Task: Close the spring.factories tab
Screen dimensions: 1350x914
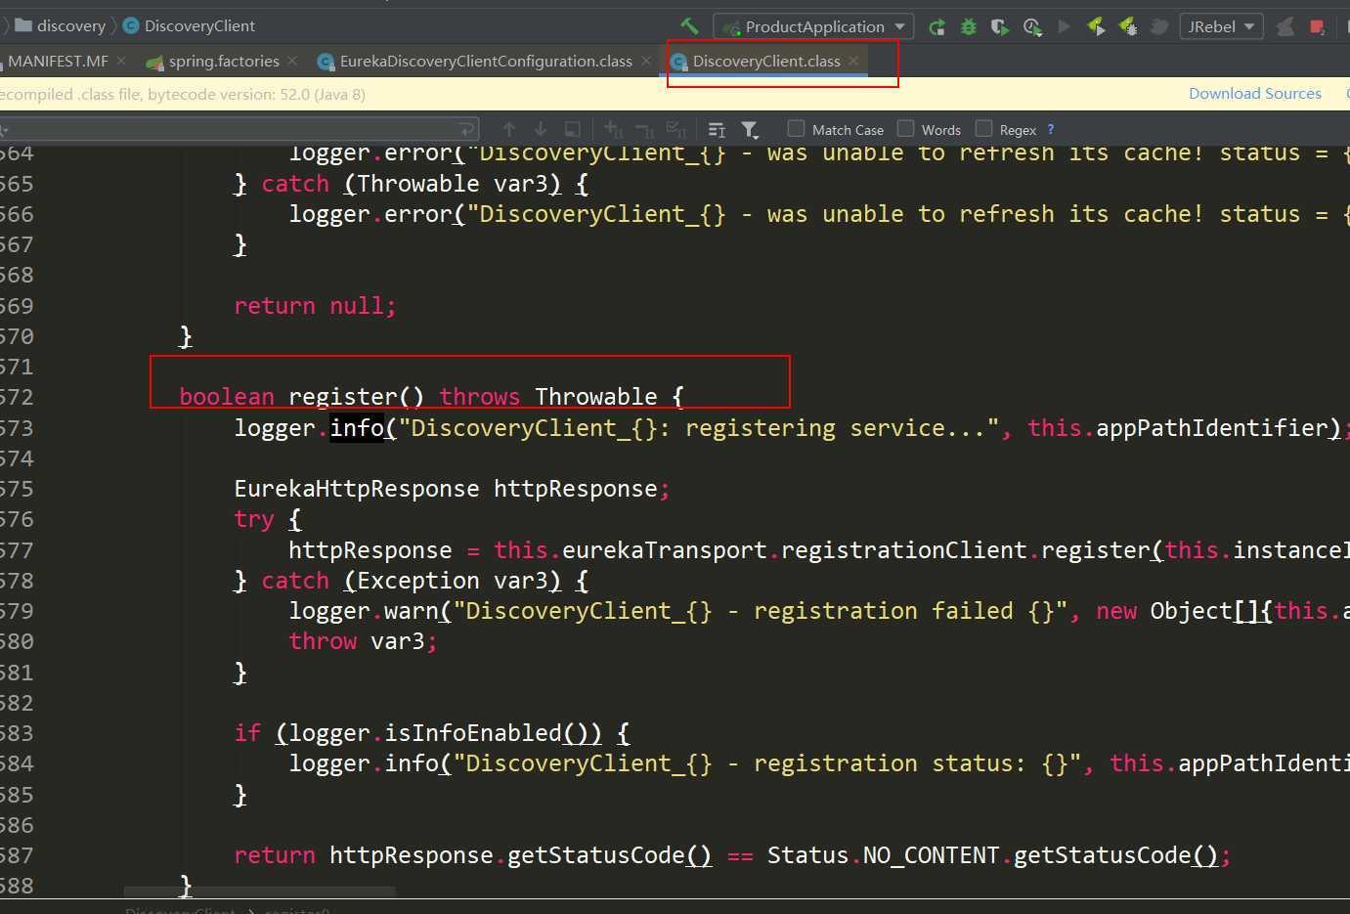Action: (x=292, y=61)
